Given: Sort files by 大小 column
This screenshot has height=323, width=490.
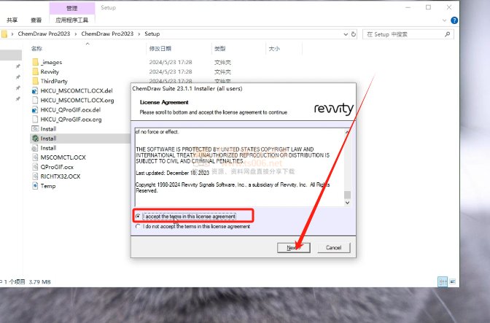Looking at the screenshot, I should tap(274, 48).
